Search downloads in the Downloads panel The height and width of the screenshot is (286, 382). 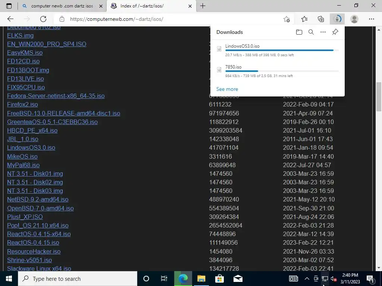click(311, 32)
